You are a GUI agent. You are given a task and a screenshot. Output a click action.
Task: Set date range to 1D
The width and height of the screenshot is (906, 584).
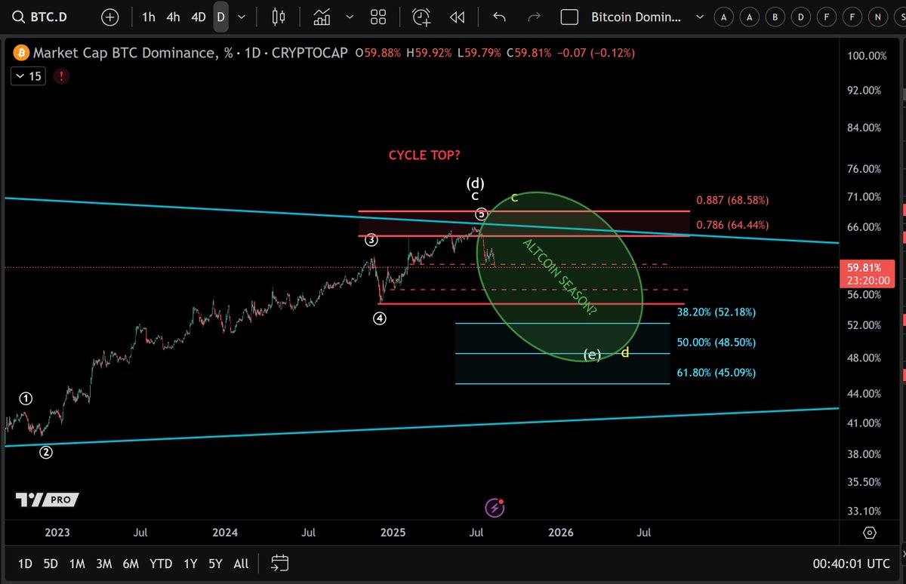pos(25,564)
